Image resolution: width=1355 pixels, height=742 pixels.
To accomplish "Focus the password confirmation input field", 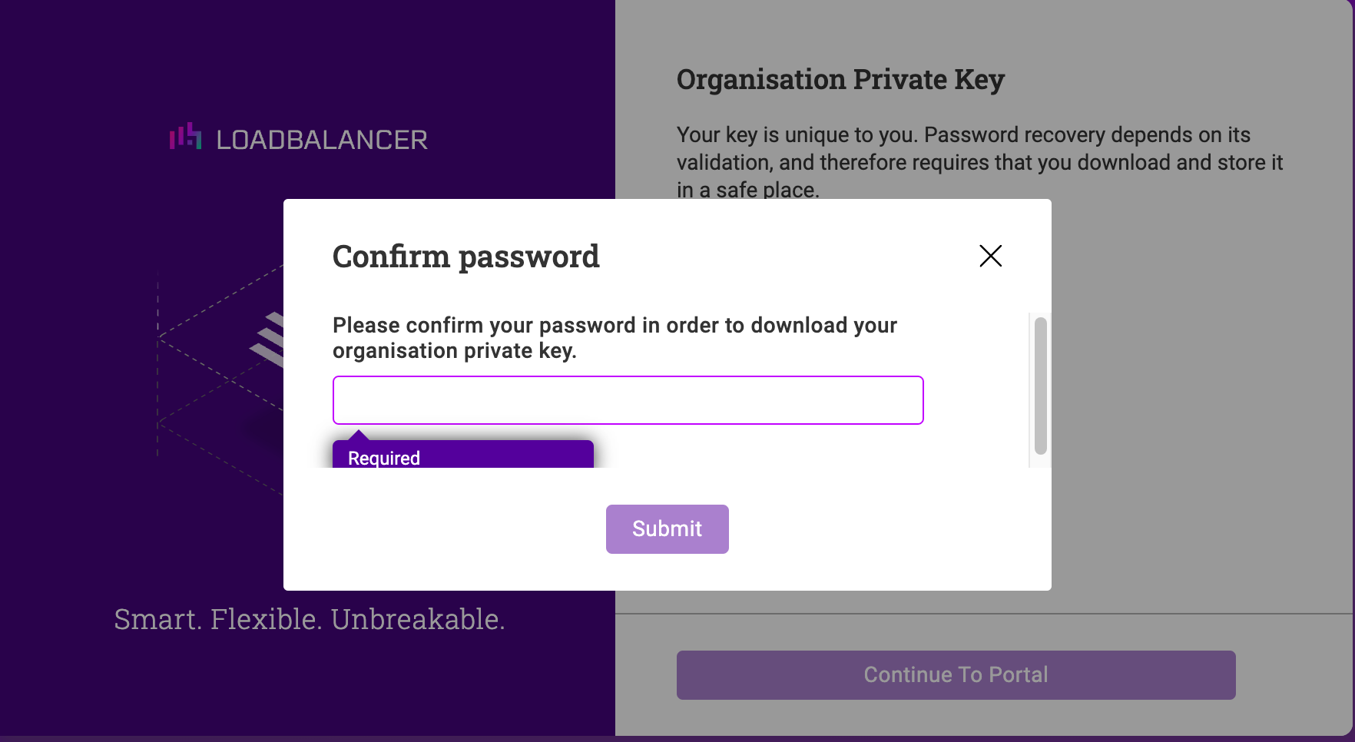I will coord(628,400).
